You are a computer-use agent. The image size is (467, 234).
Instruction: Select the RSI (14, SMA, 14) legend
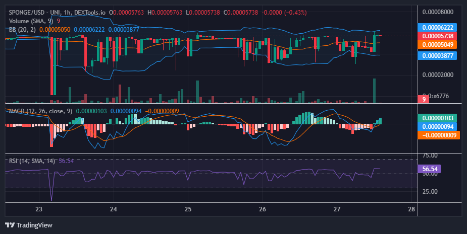tap(32, 161)
